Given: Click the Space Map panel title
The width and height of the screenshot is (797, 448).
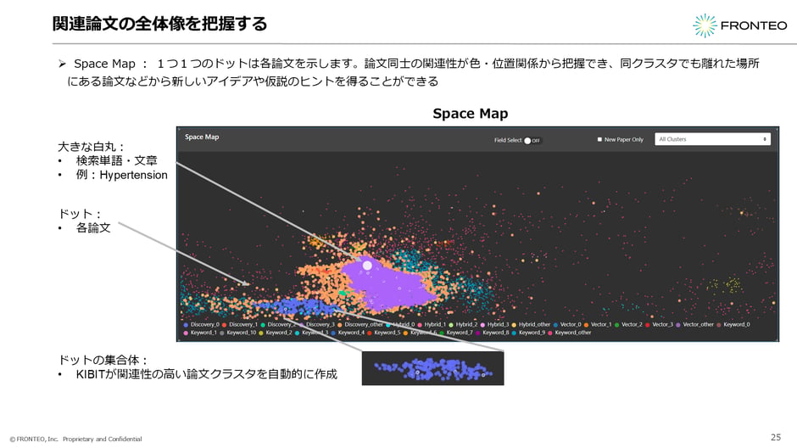Looking at the screenshot, I should pos(202,137).
